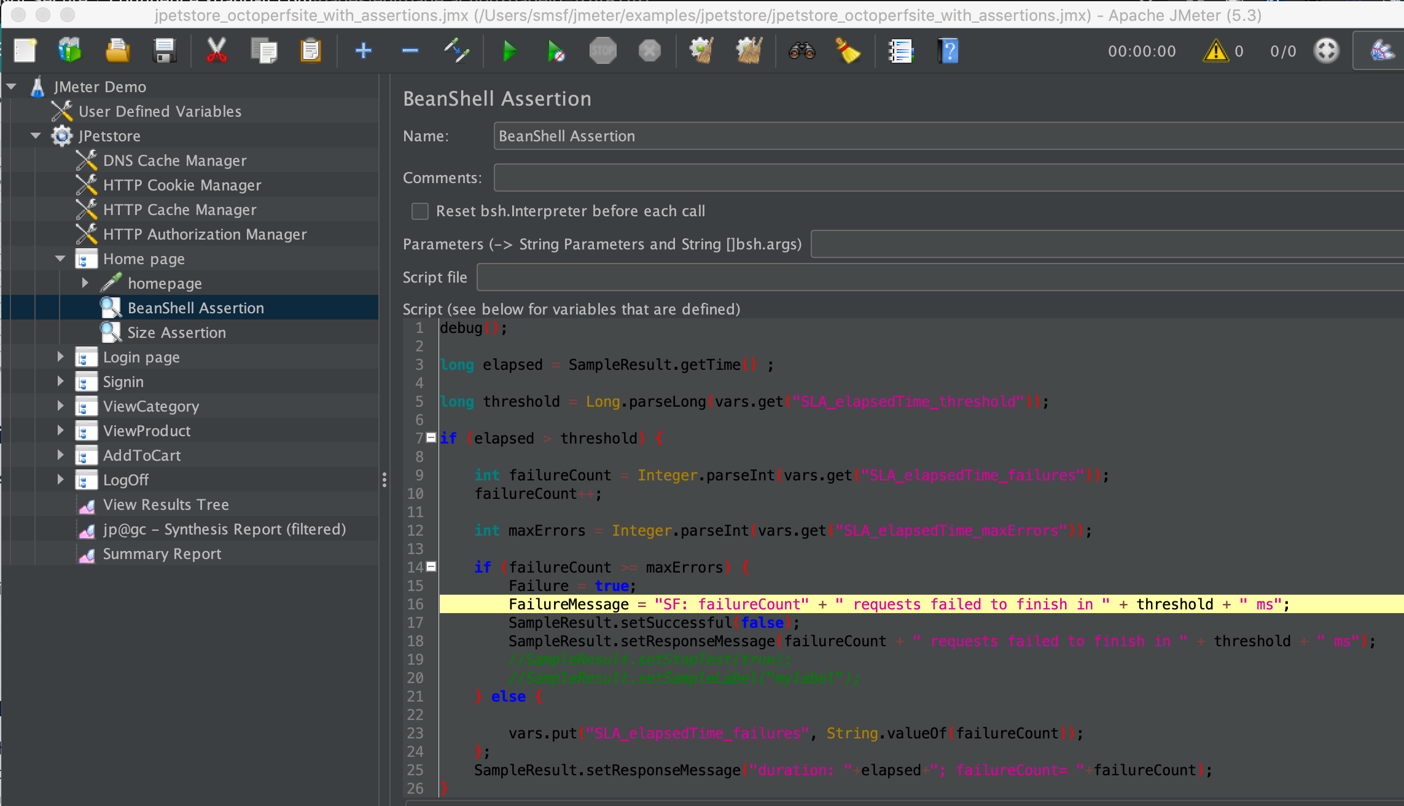Click the Parameters input field

click(x=1107, y=244)
